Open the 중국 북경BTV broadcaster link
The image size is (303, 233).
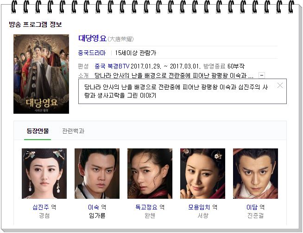pyautogui.click(x=112, y=66)
